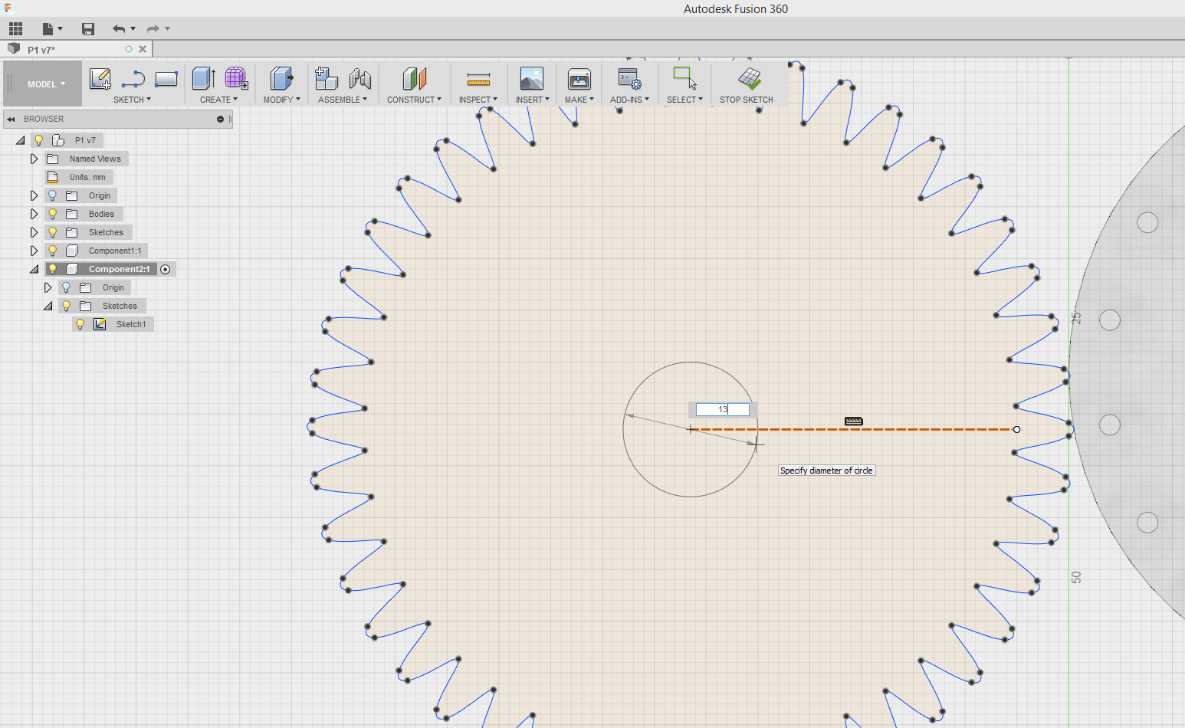Select the Joint tool icon
Viewport: 1185px width, 728px height.
coord(360,78)
